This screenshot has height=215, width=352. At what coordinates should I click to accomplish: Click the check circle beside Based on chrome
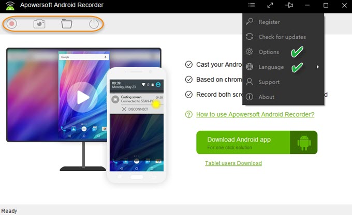click(189, 80)
